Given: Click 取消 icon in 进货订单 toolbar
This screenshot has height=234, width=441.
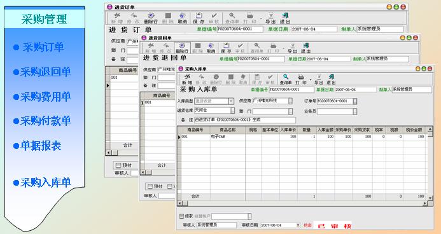Looking at the screenshot, I should point(182,18).
